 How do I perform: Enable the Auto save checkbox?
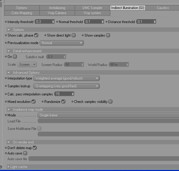click(x=25, y=153)
